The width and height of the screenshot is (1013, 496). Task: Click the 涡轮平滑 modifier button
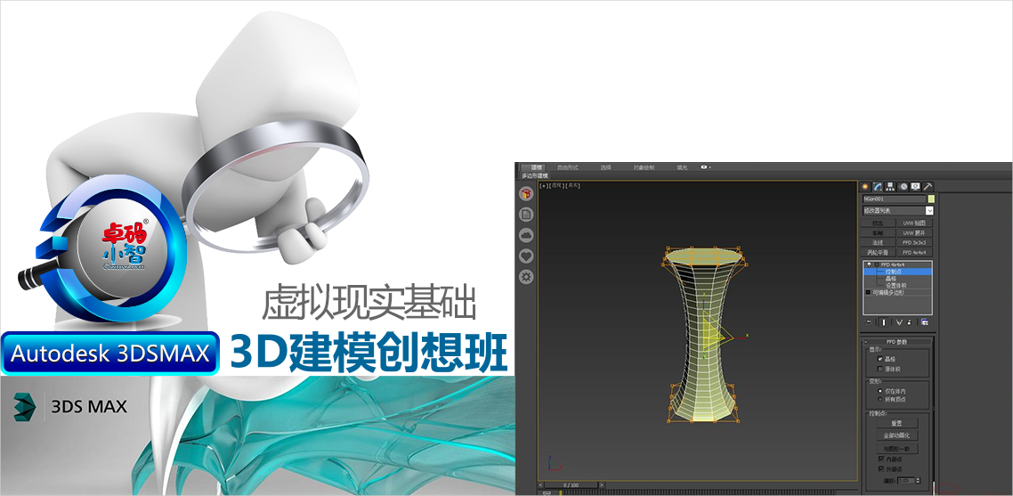pos(878,252)
